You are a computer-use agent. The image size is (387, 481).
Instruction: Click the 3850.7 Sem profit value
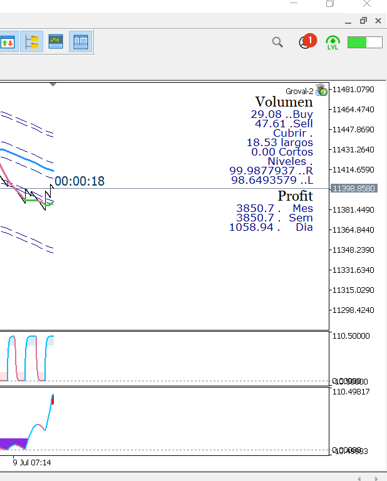274,218
